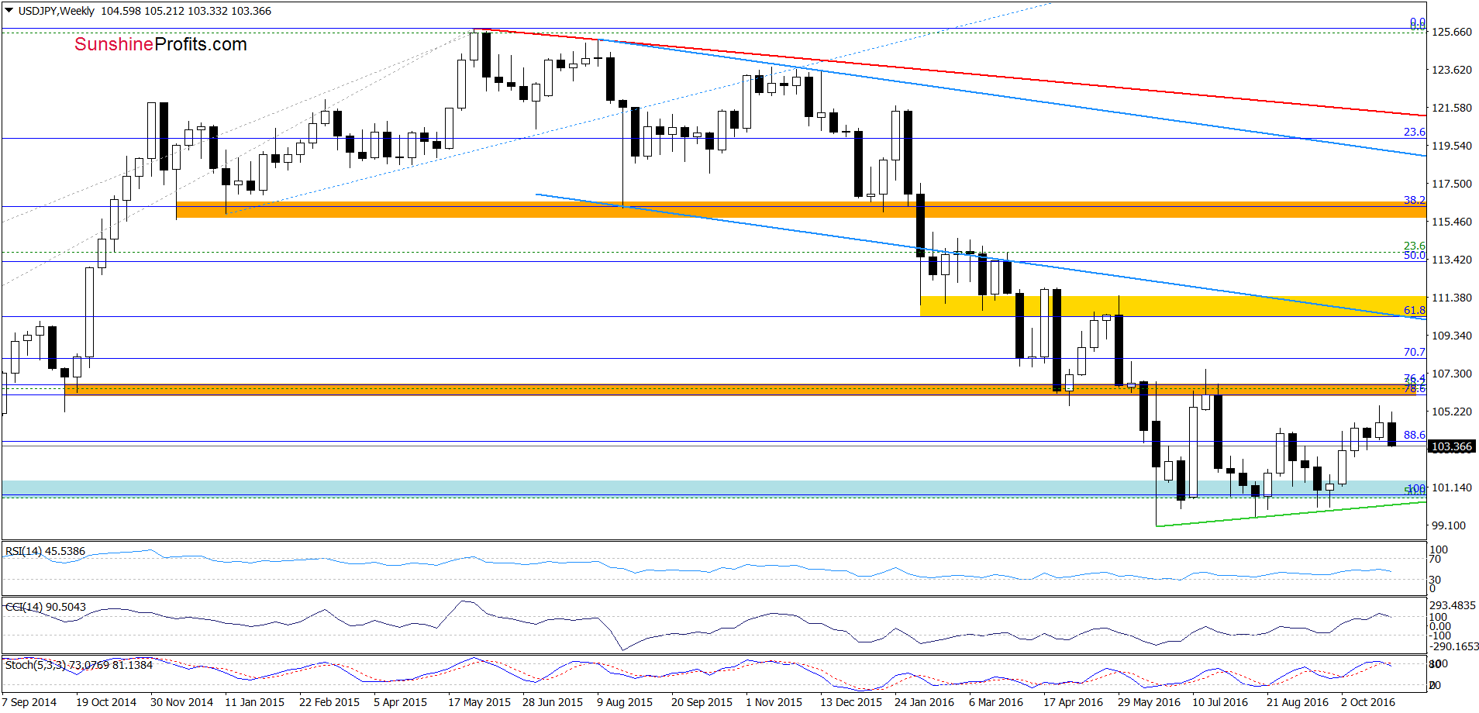Select the RSI(14) 45.5386 indicator label

coord(45,551)
